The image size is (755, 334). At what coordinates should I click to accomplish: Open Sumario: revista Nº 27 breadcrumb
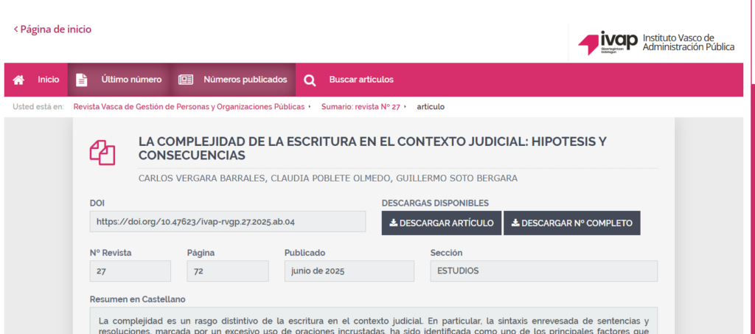[x=361, y=107]
